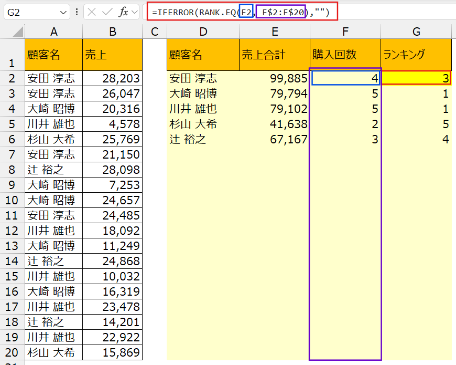Image resolution: width=456 pixels, height=365 pixels.
Task: Click the Insert Function fx icon
Action: tap(123, 12)
